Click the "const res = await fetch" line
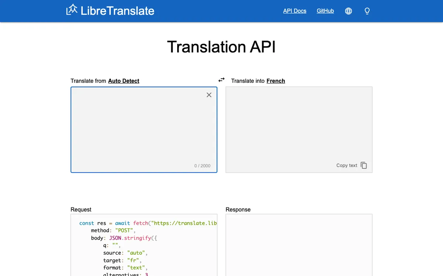The height and width of the screenshot is (276, 443). (148, 223)
